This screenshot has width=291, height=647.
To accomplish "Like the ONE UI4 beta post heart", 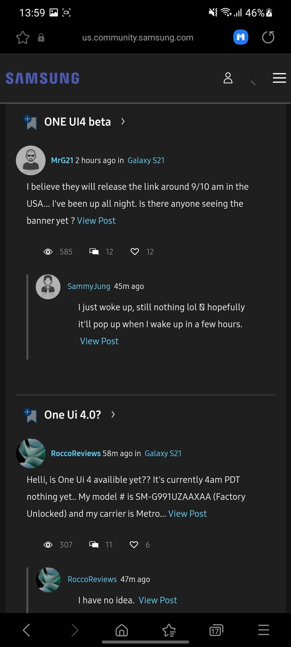I will 135,252.
